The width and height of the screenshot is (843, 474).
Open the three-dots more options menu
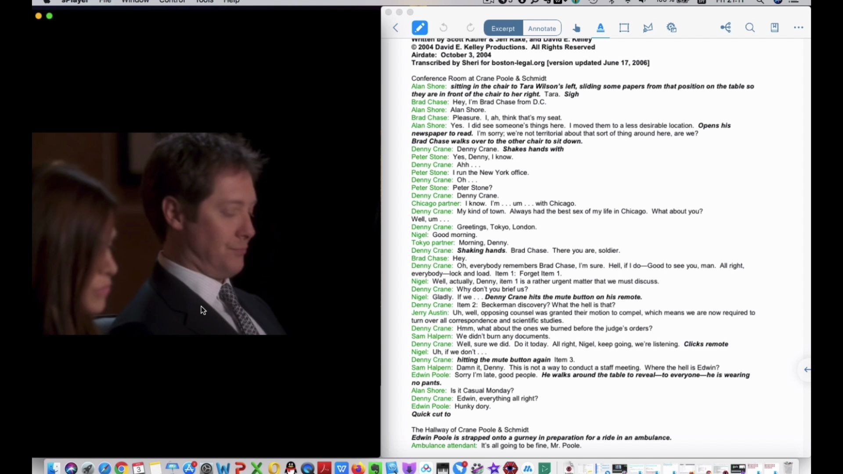[799, 28]
